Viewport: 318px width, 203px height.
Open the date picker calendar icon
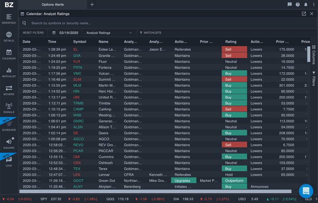pos(54,33)
